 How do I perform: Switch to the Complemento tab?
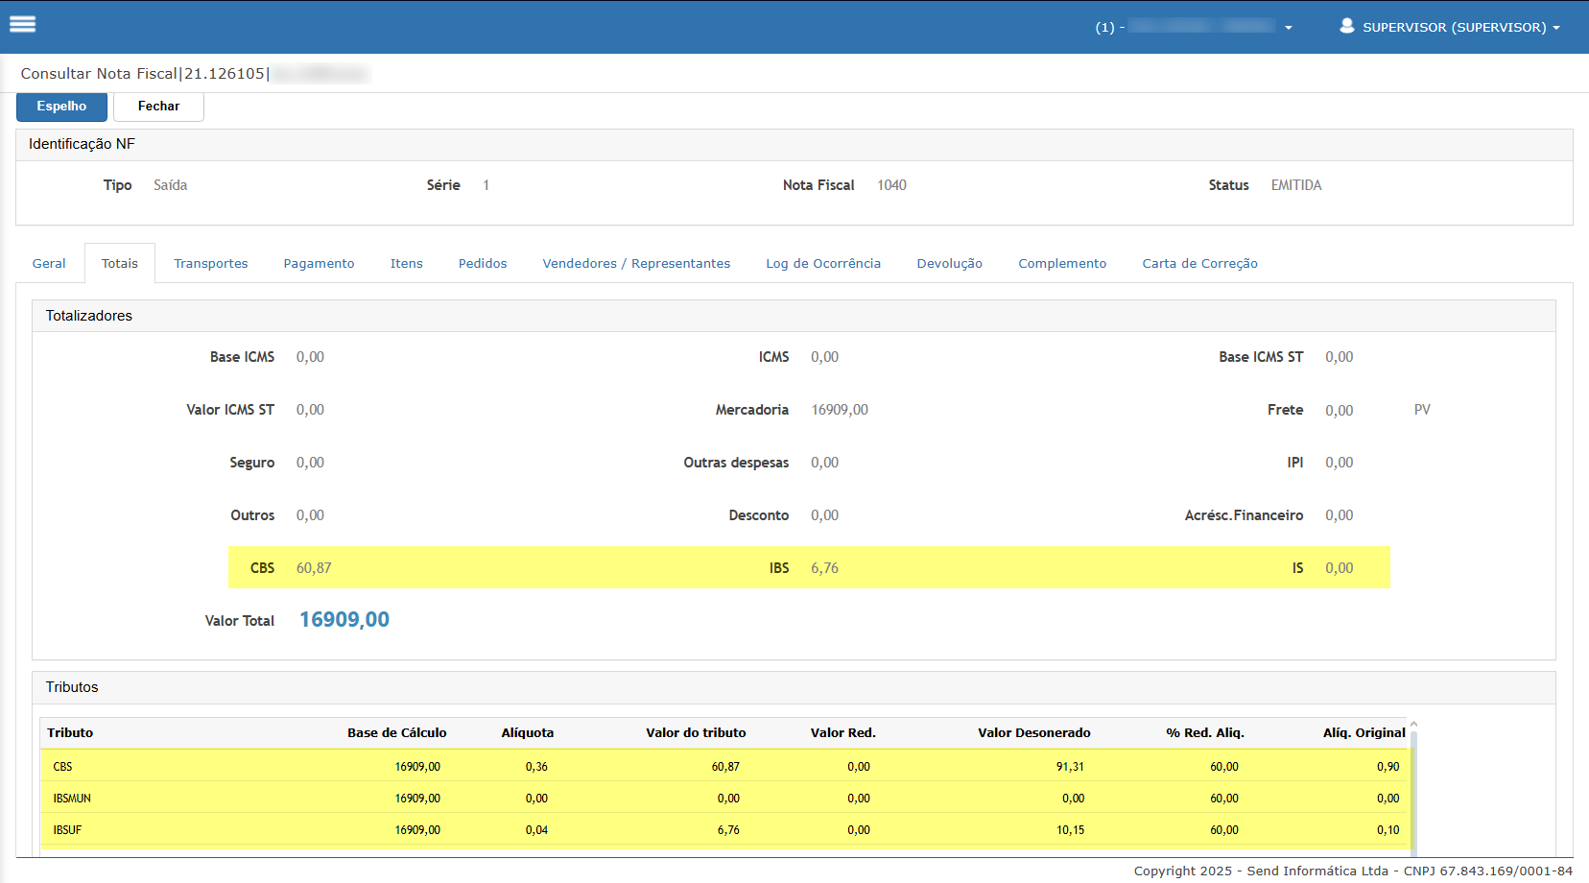1061,264
